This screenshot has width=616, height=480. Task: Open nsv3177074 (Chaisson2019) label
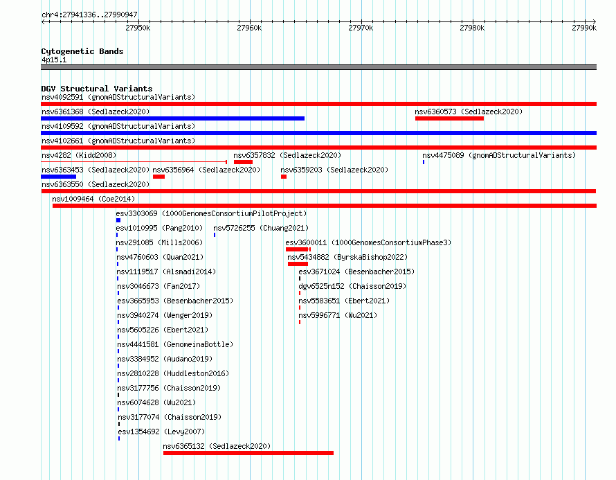(x=170, y=417)
